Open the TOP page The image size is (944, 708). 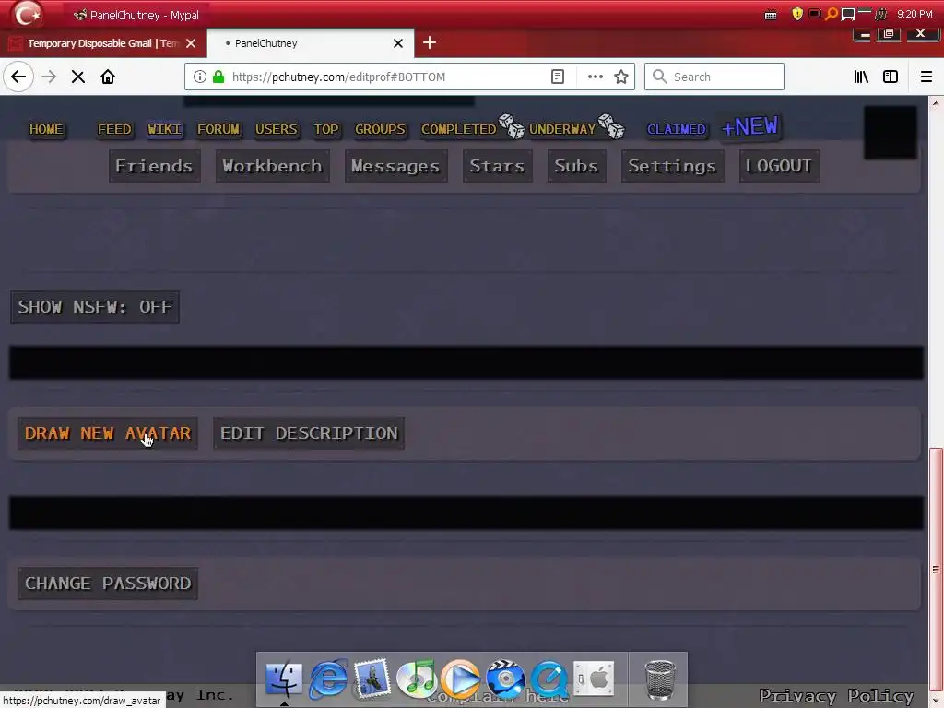(326, 129)
